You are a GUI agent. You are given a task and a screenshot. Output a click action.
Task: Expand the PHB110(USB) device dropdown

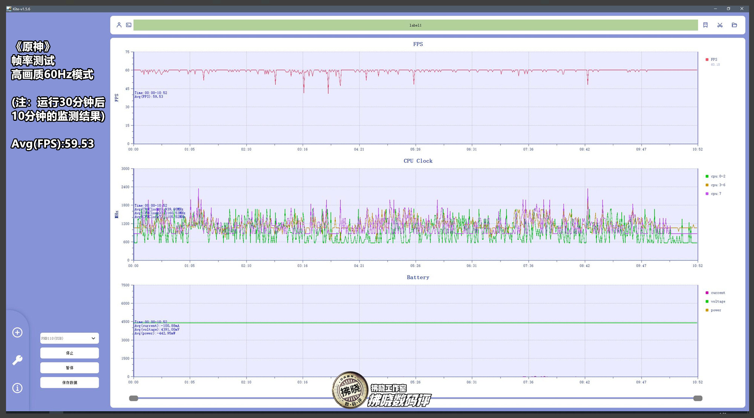pos(69,338)
